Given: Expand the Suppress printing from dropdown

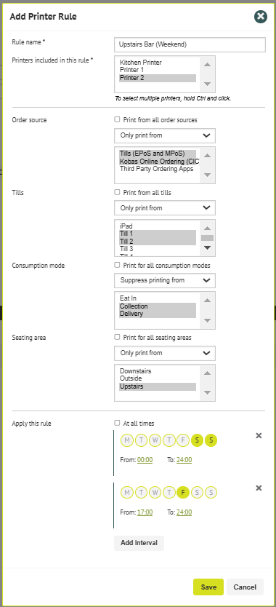Looking at the screenshot, I should [x=165, y=280].
